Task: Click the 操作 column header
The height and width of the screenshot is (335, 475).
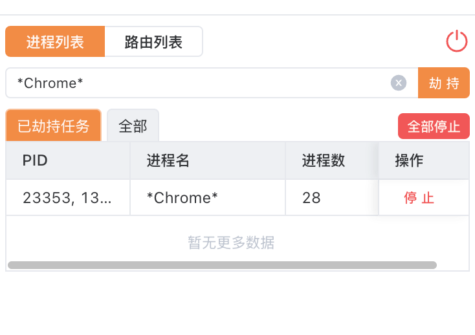Action: coord(424,160)
